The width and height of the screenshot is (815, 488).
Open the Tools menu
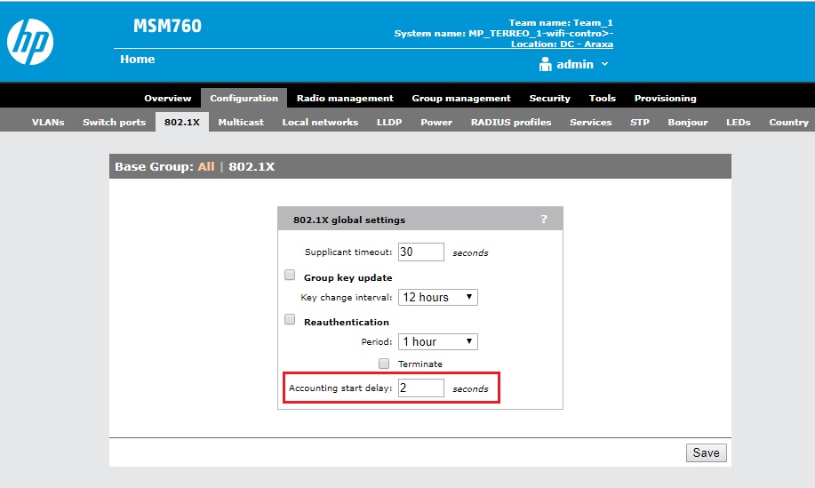[602, 99]
